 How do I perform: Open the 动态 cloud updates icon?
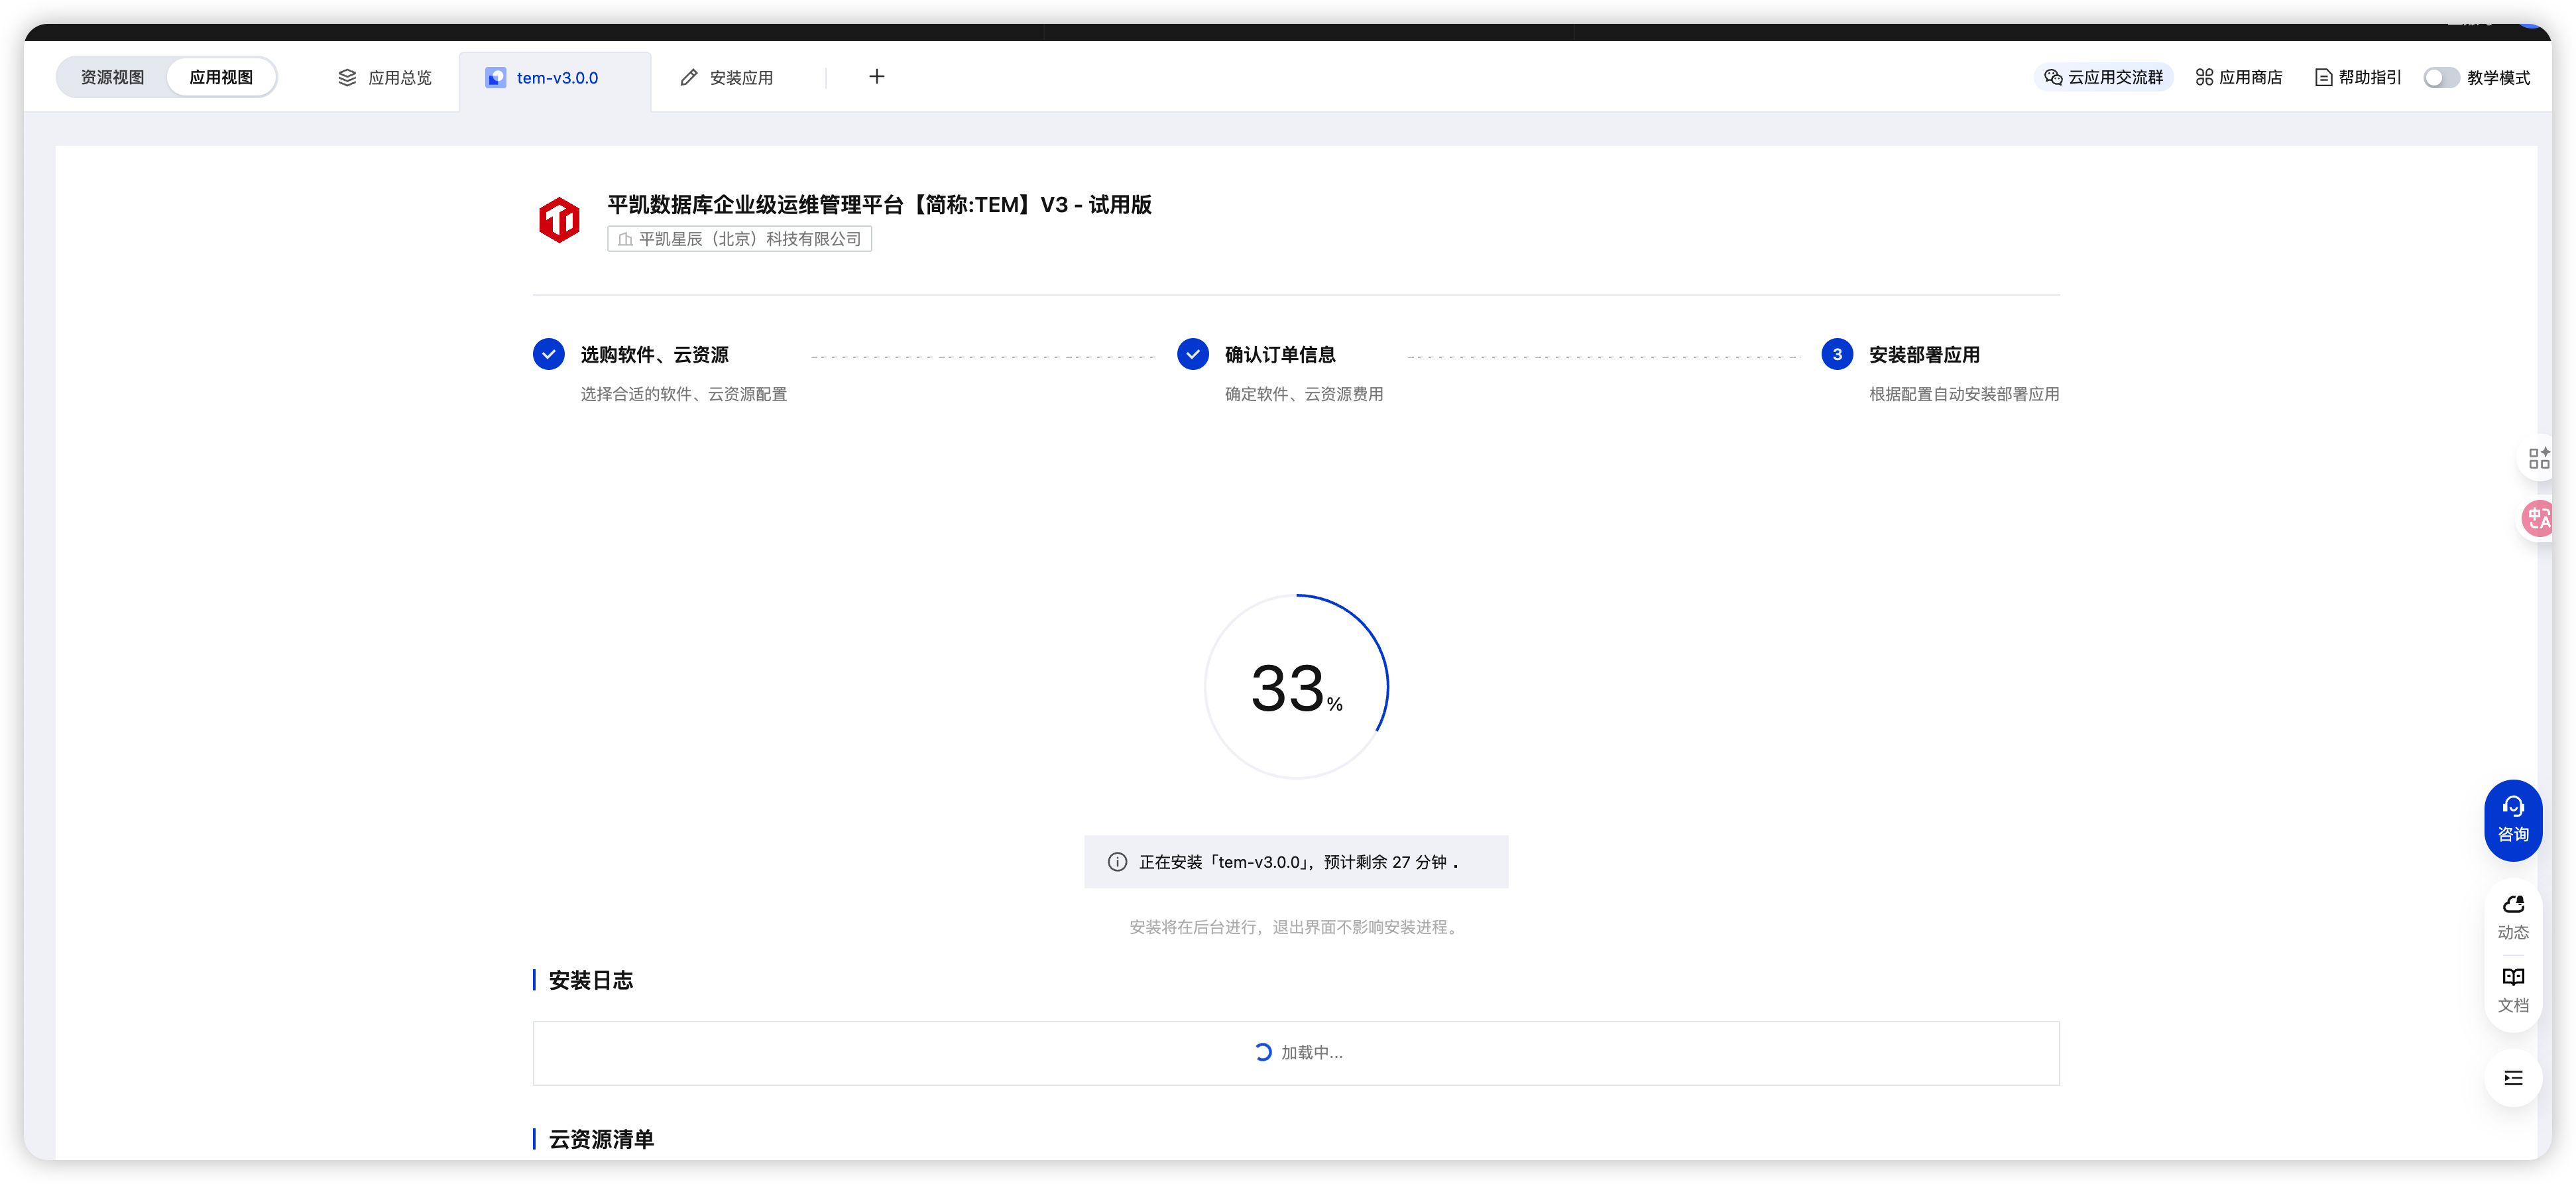(x=2512, y=915)
